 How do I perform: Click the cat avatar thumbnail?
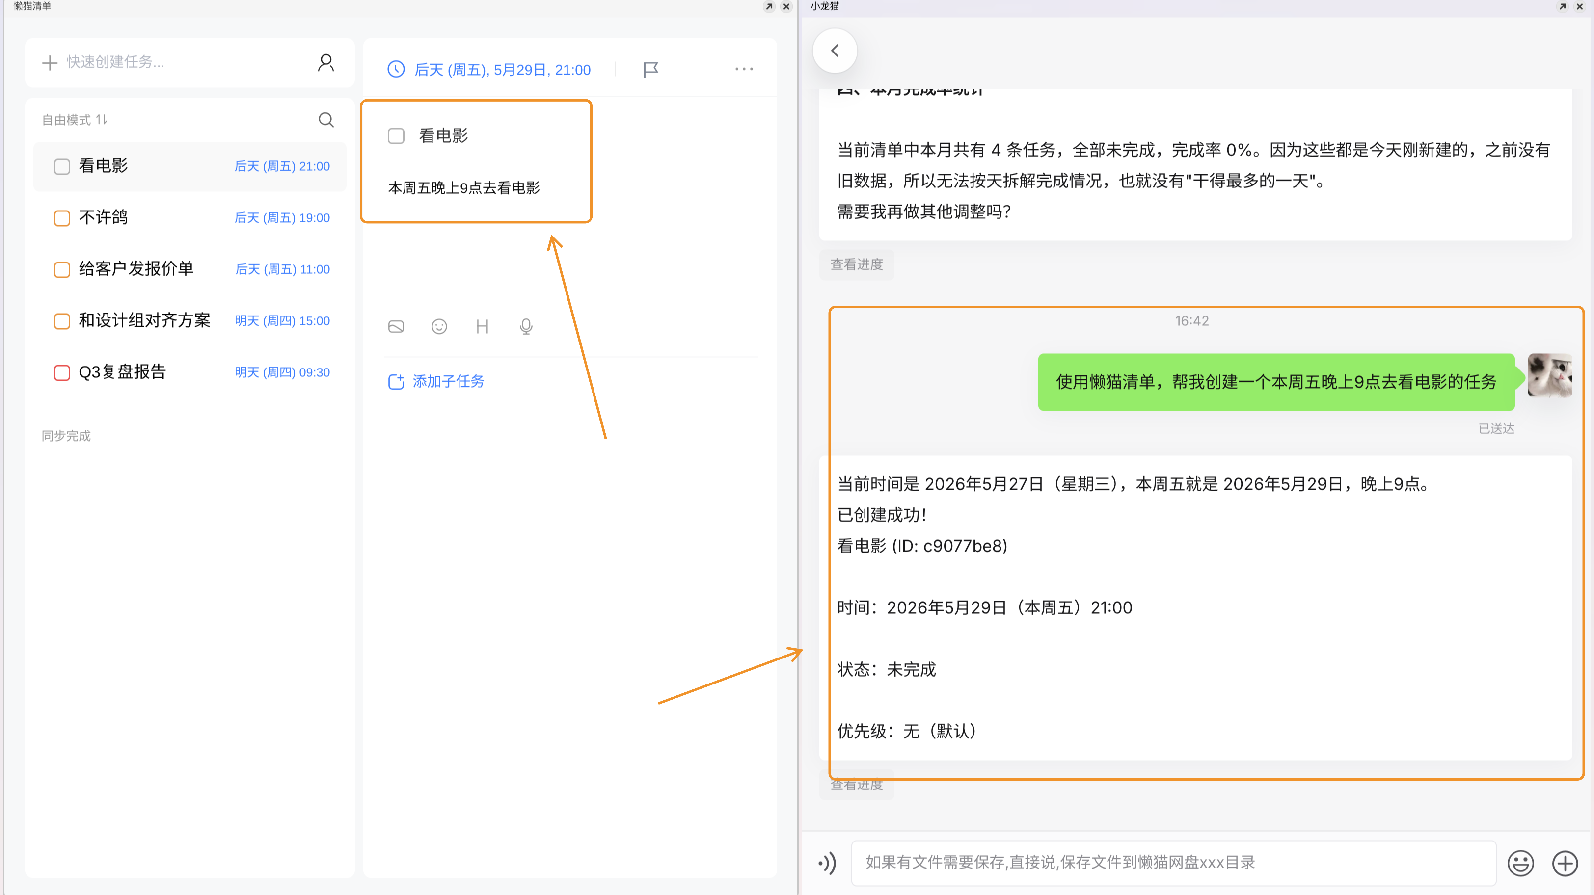[x=1549, y=375]
